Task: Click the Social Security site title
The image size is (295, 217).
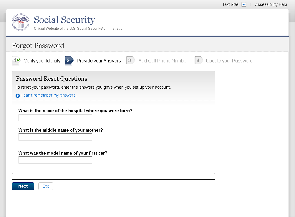Action: click(x=64, y=20)
